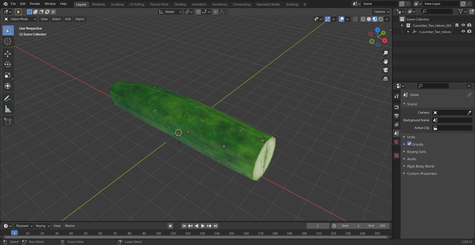475x245 pixels.
Task: Open the File menu
Action: coord(13,4)
